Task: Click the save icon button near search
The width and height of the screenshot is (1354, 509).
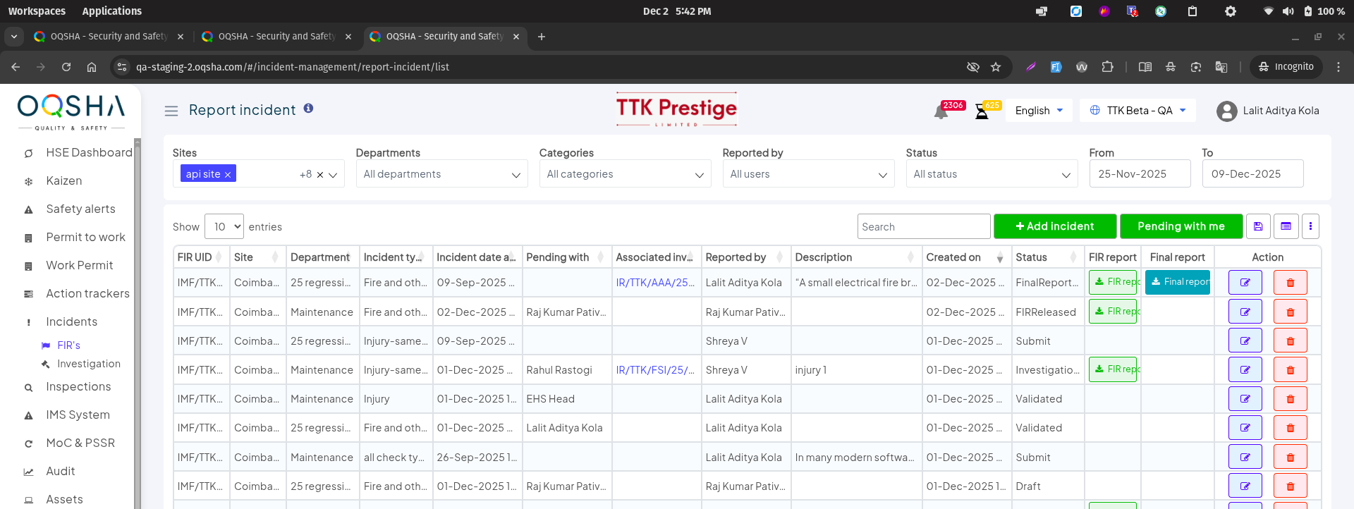Action: tap(1258, 226)
